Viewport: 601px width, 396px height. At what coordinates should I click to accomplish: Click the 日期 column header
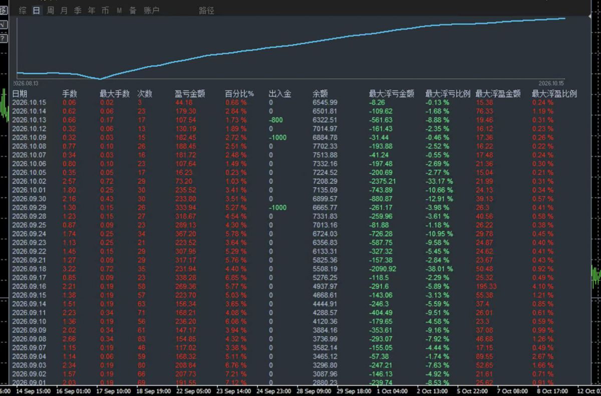click(20, 93)
